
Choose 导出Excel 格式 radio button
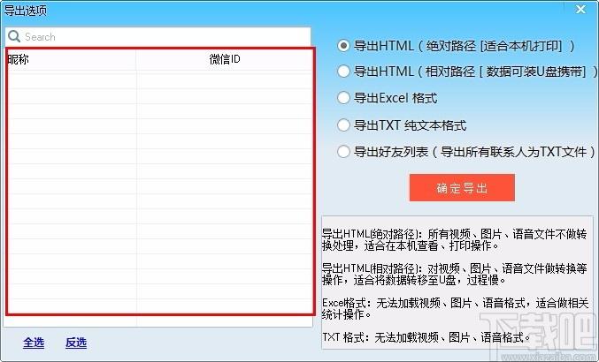(343, 98)
